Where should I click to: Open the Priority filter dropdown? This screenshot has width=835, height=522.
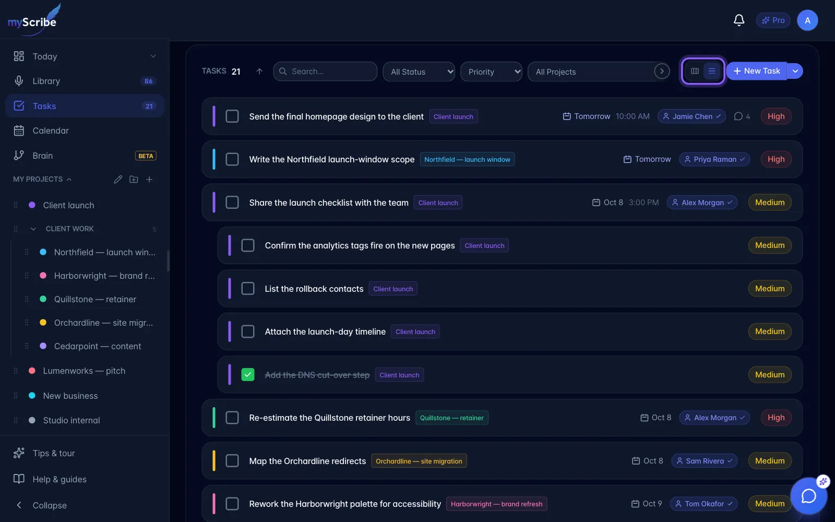(491, 72)
